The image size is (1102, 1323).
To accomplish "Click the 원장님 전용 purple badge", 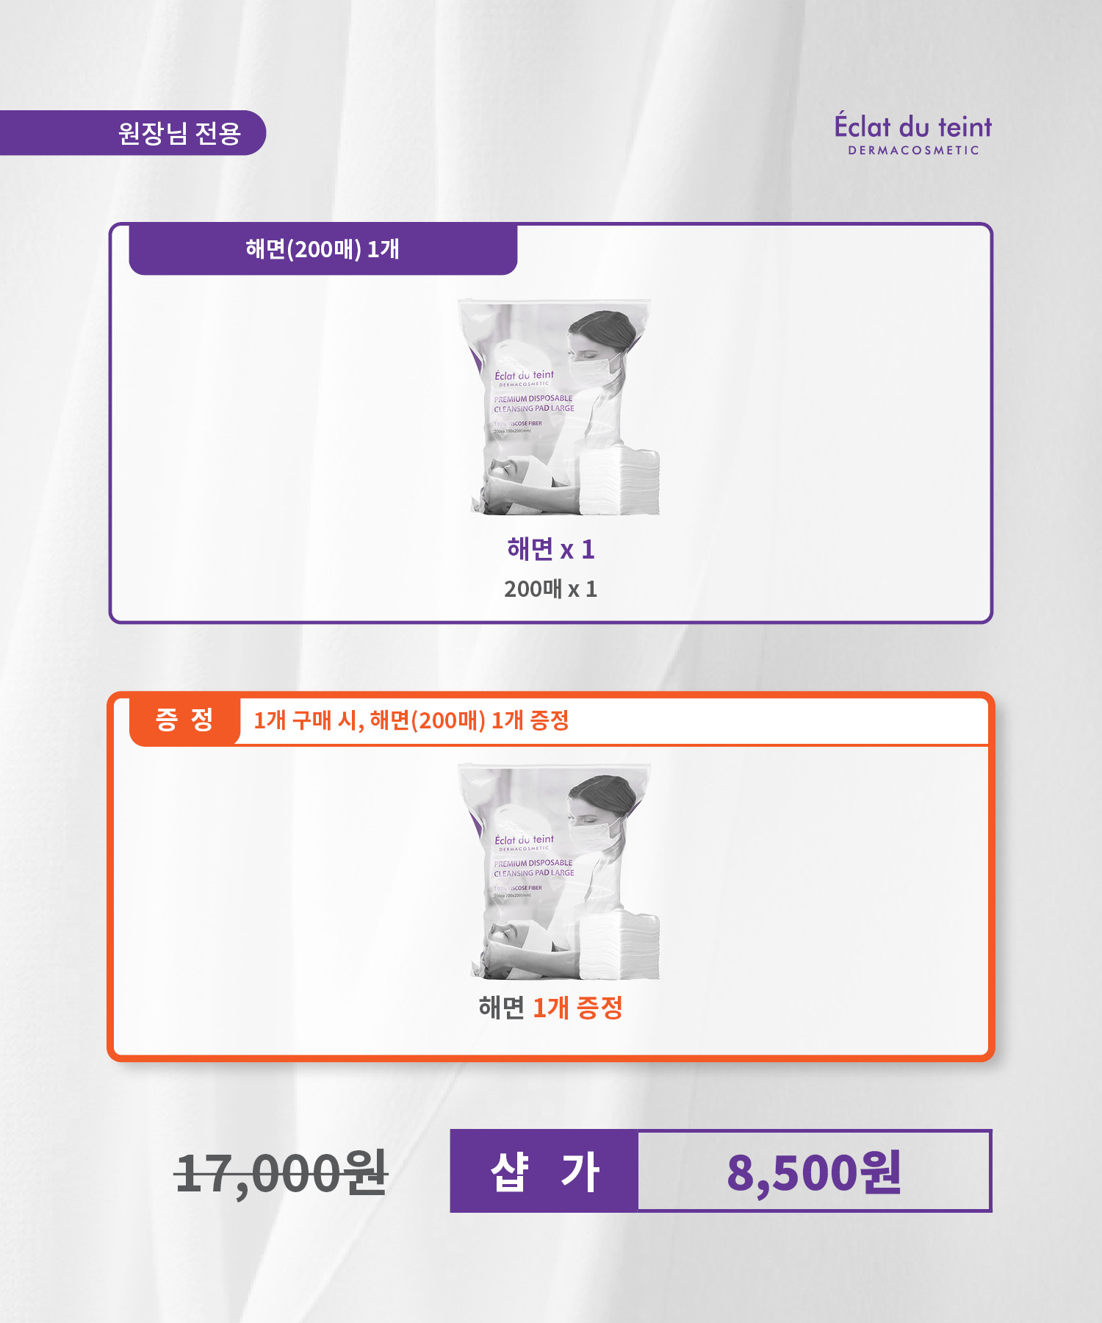I will tap(133, 133).
